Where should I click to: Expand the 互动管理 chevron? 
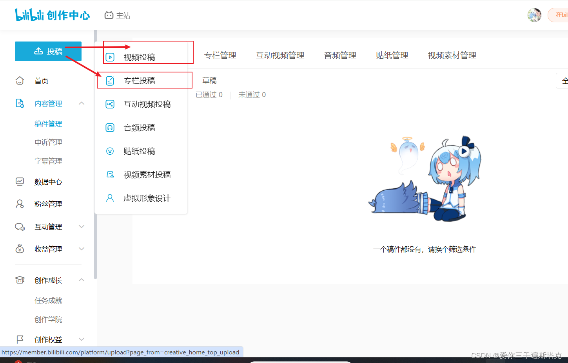click(82, 227)
